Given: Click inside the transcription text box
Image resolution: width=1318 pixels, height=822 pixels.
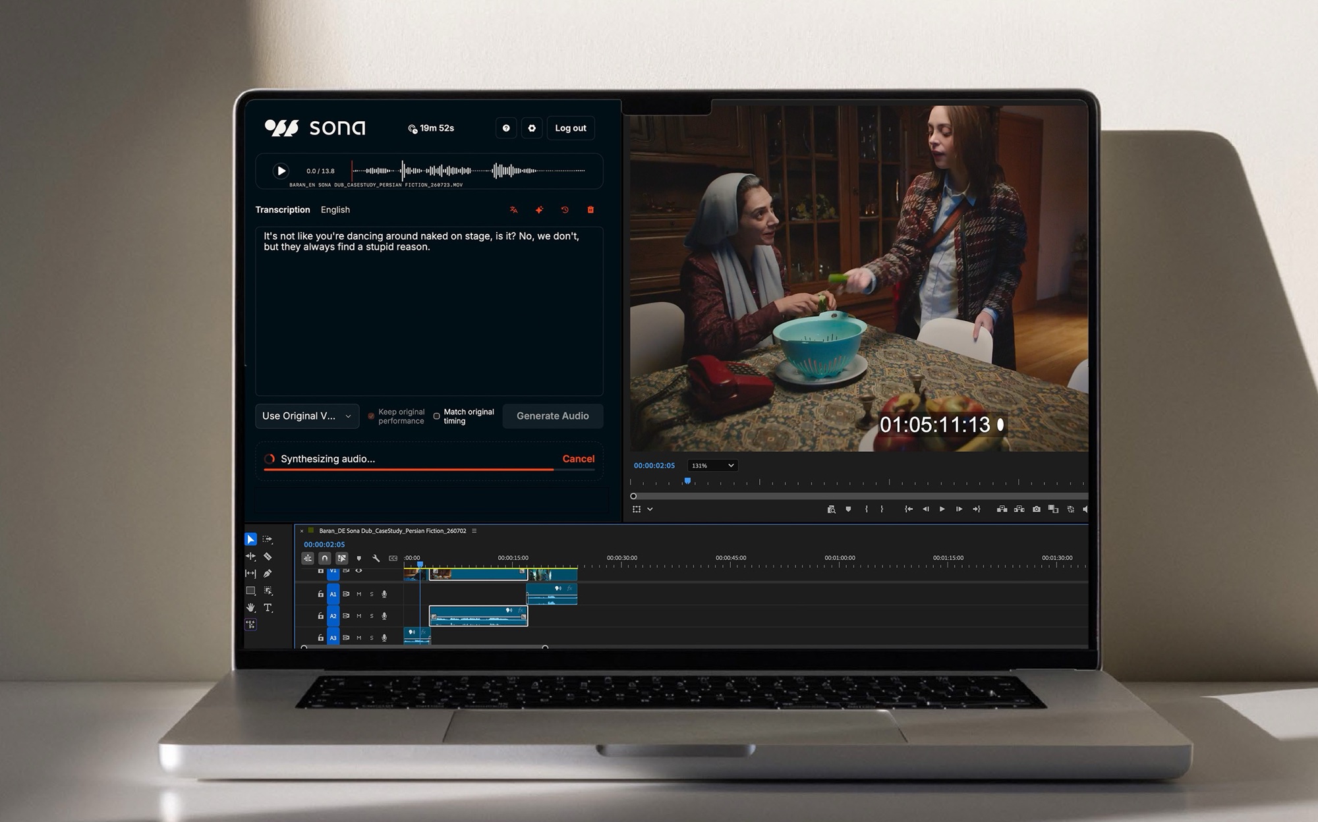Looking at the screenshot, I should click(x=429, y=311).
